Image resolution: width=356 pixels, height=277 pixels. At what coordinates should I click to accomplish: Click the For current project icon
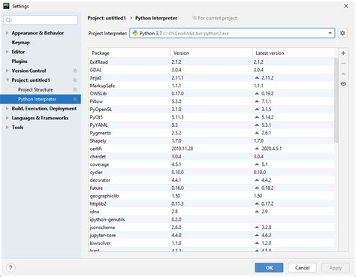tap(195, 18)
